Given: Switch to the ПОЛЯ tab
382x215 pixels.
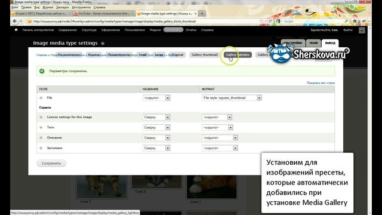Looking at the screenshot, I should click(x=313, y=43).
